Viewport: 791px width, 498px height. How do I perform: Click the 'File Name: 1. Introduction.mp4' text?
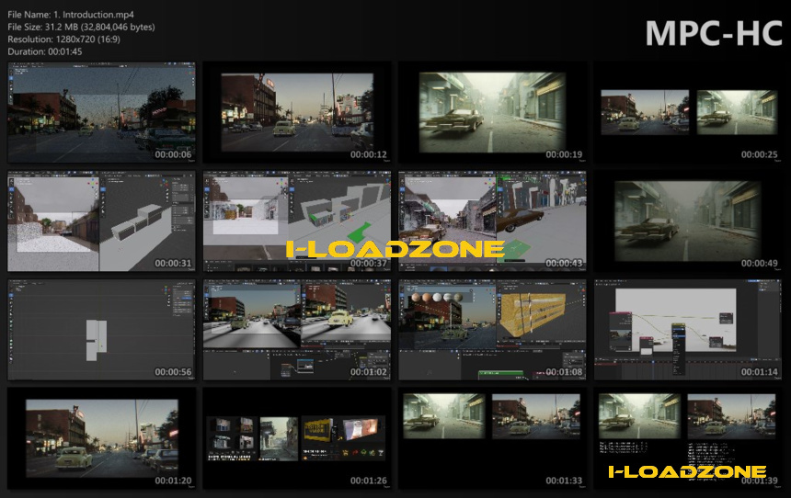click(71, 15)
